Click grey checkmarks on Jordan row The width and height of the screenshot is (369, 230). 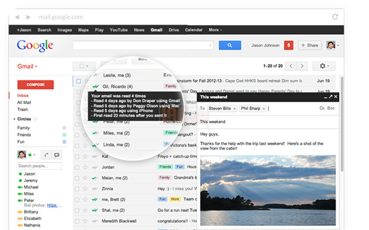click(95, 167)
